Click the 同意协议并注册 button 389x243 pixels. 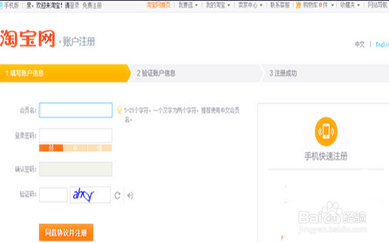[x=66, y=232]
